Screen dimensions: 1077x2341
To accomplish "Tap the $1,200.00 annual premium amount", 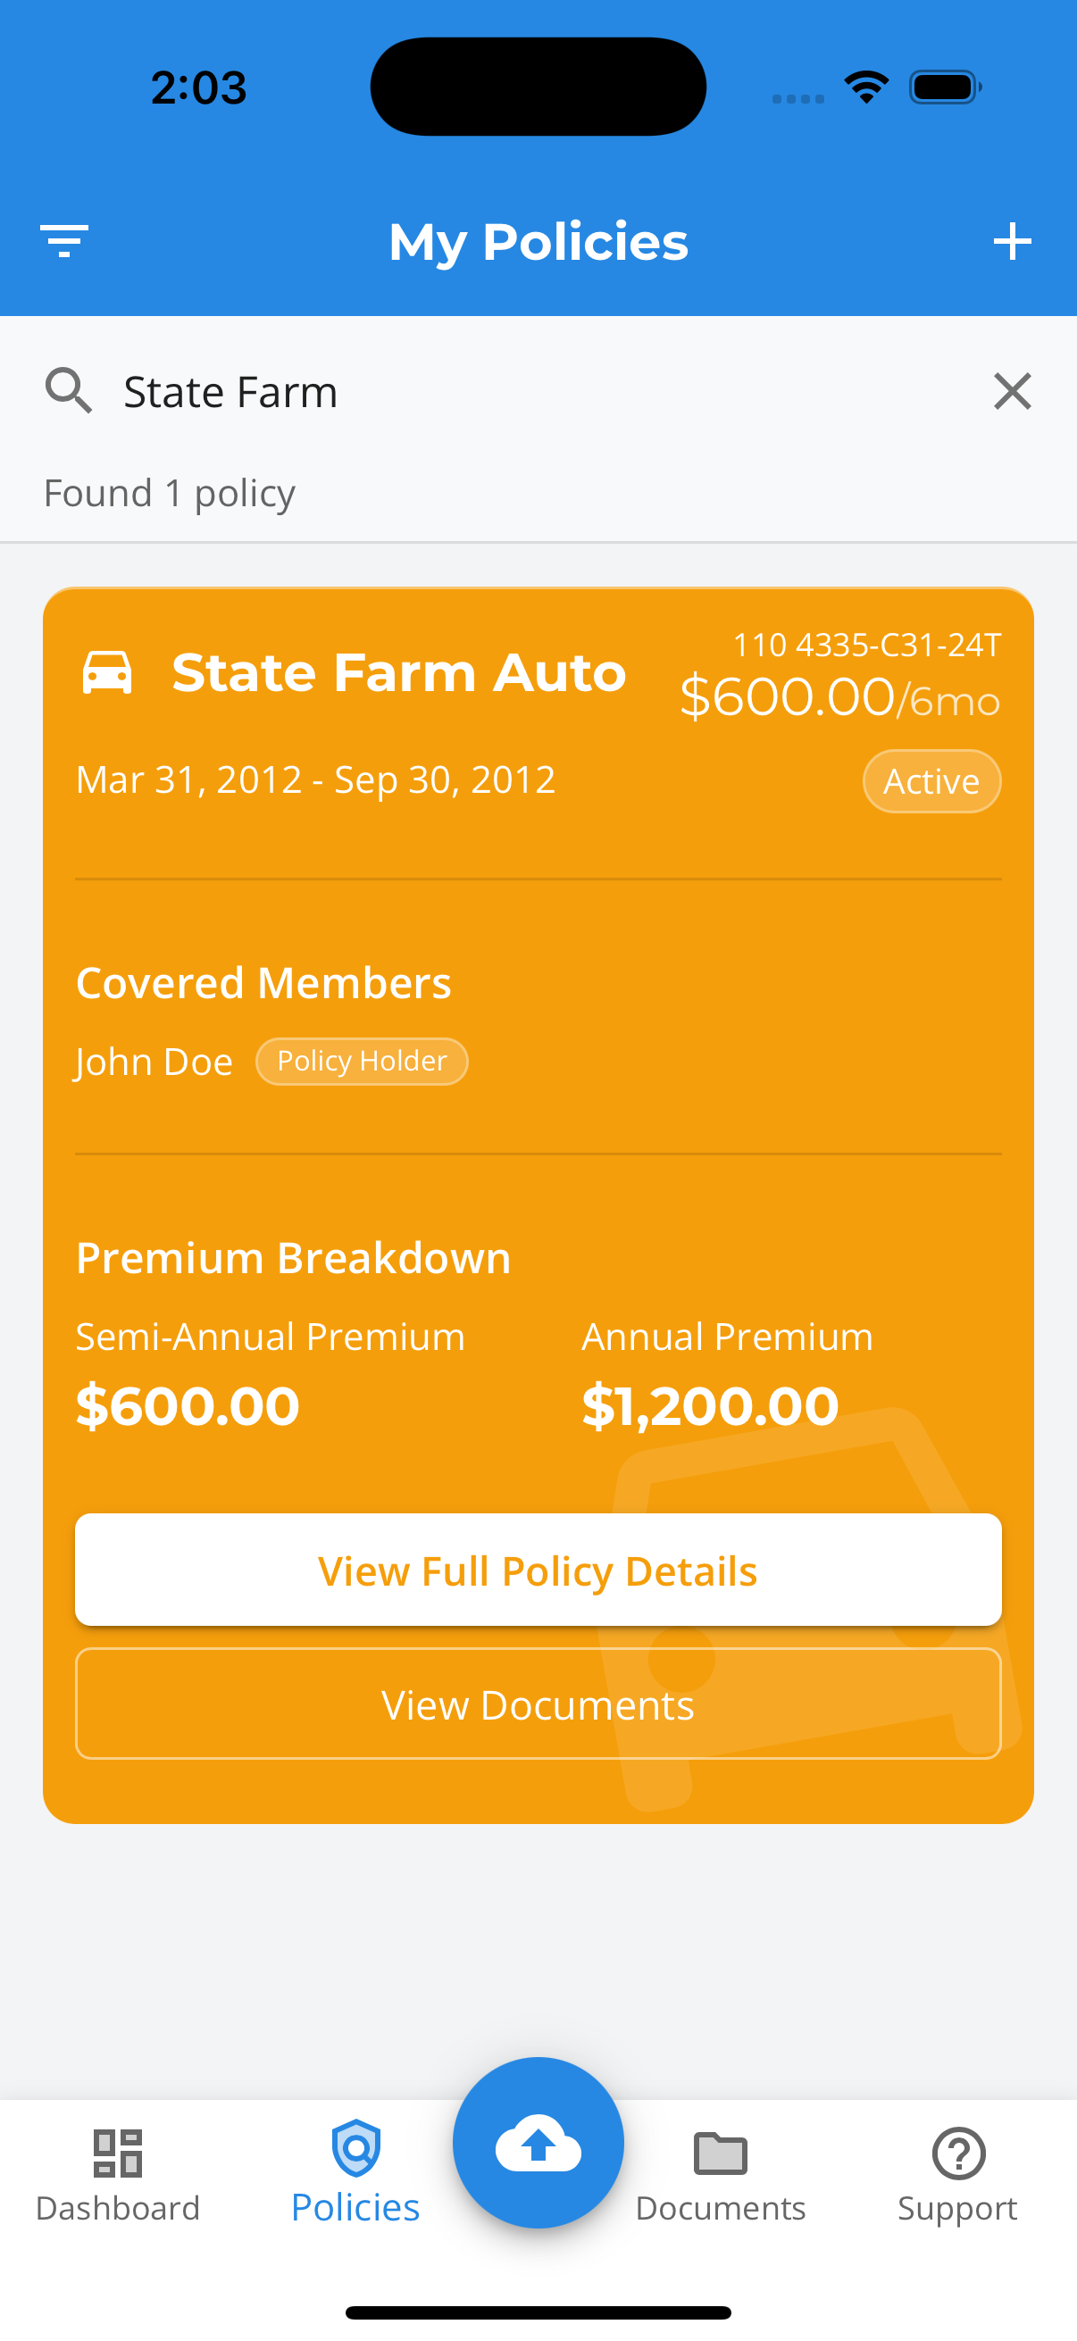I will coord(710,1406).
